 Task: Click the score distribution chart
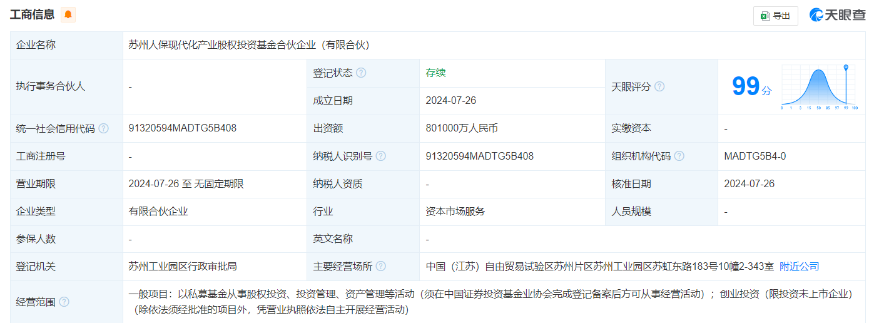click(819, 87)
